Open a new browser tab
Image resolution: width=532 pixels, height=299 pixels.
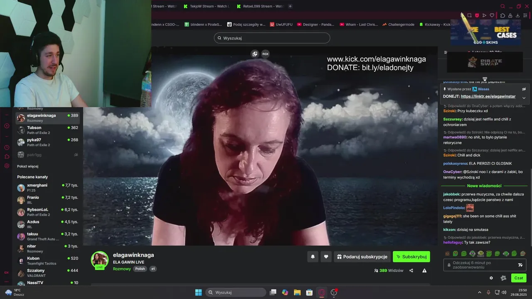pyautogui.click(x=290, y=6)
